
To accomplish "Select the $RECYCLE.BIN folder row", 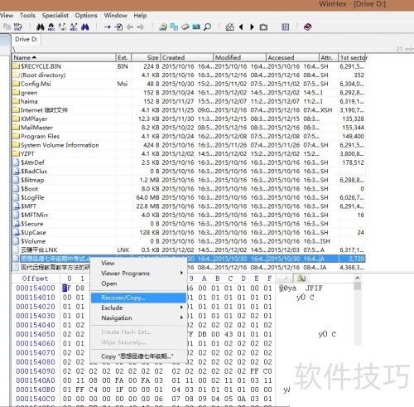I will point(189,66).
